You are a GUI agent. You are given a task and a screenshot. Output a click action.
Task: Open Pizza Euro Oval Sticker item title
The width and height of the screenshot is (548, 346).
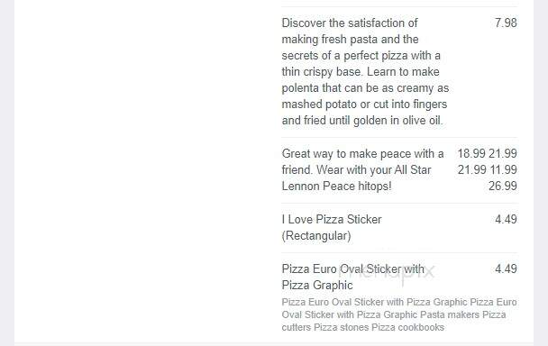(353, 278)
